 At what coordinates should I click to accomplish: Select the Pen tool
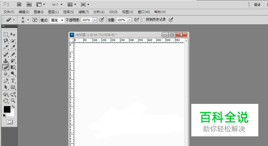6,81
